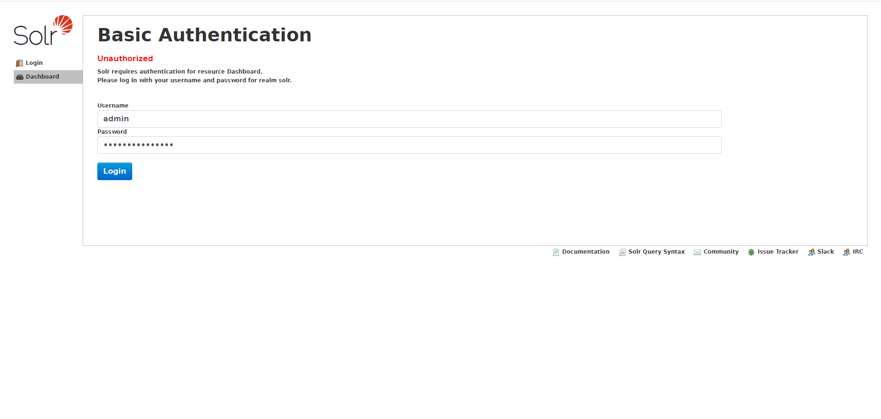Select the Dashboard sidebar menu item
Image resolution: width=881 pixels, height=419 pixels.
tap(48, 77)
